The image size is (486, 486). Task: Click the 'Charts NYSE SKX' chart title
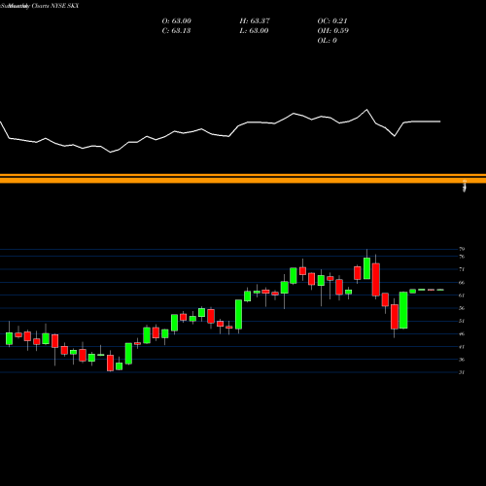coord(55,6)
